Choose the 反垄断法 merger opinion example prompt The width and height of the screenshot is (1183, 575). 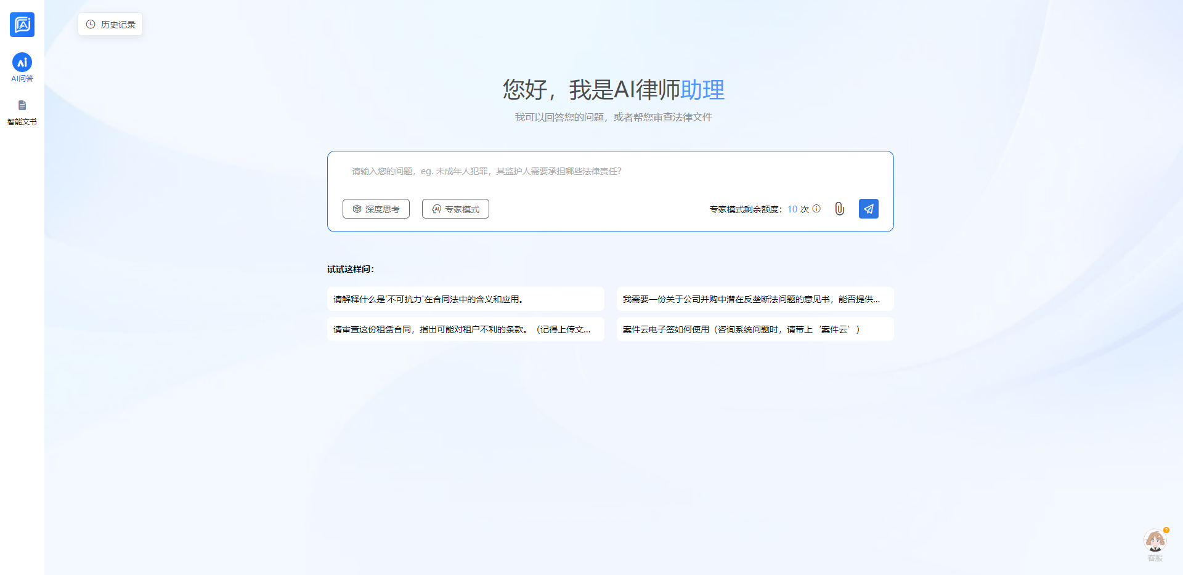point(755,299)
